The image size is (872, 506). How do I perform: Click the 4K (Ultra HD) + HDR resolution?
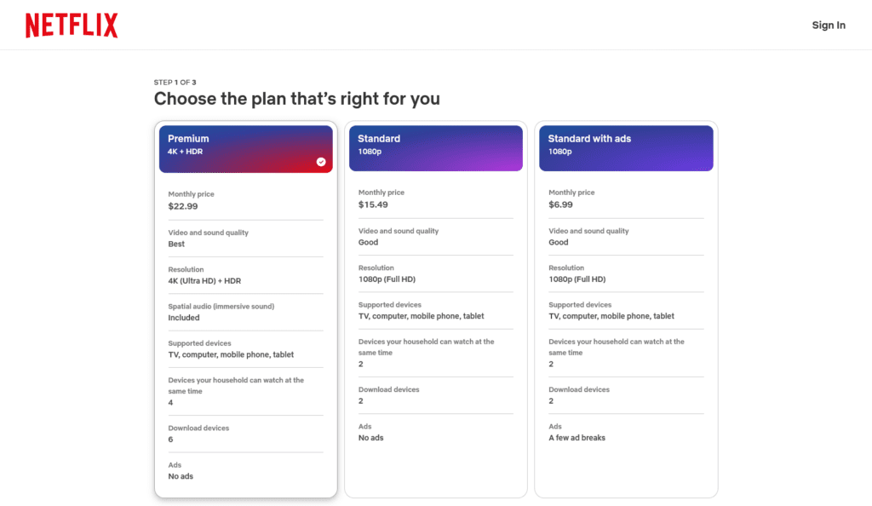(x=204, y=280)
